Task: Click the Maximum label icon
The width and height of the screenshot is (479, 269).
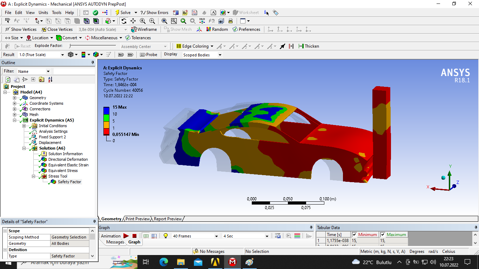Action: tap(121, 55)
